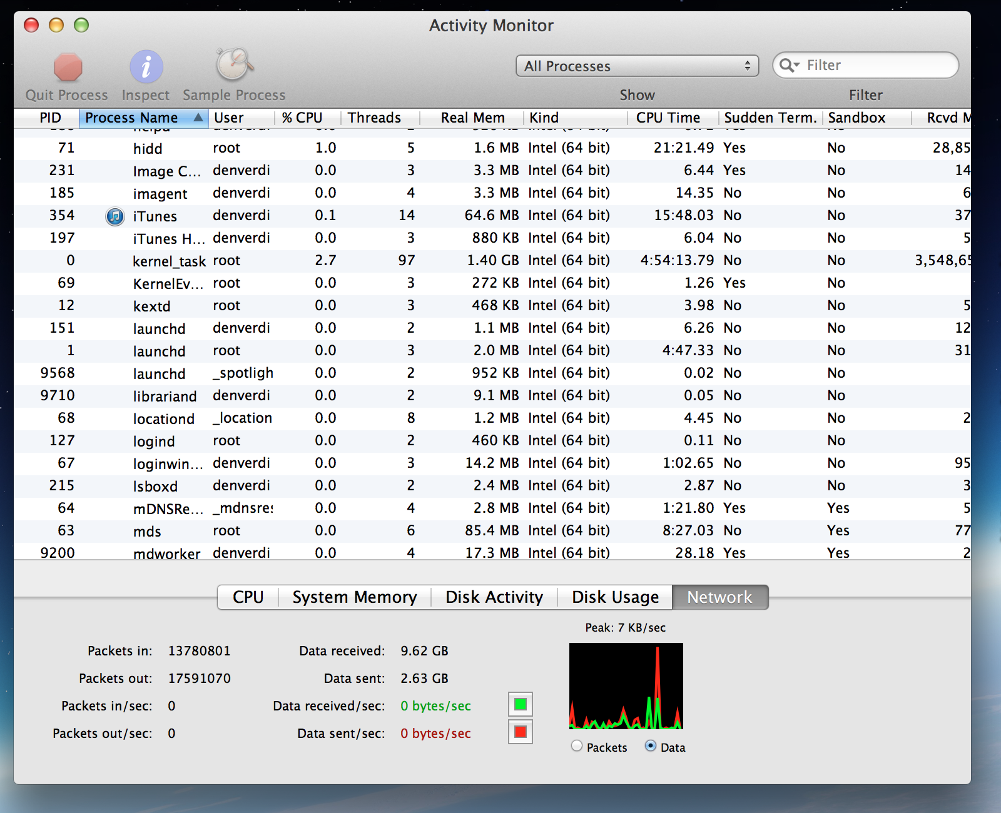Select the iTunes H... helper process row
This screenshot has width=1001, height=813.
(492, 238)
